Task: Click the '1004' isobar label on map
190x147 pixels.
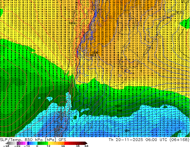Action: [x=93, y=55]
